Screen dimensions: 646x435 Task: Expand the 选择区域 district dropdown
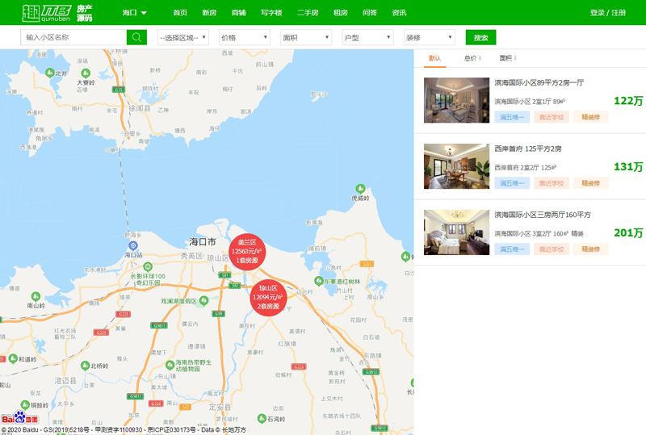(x=183, y=37)
